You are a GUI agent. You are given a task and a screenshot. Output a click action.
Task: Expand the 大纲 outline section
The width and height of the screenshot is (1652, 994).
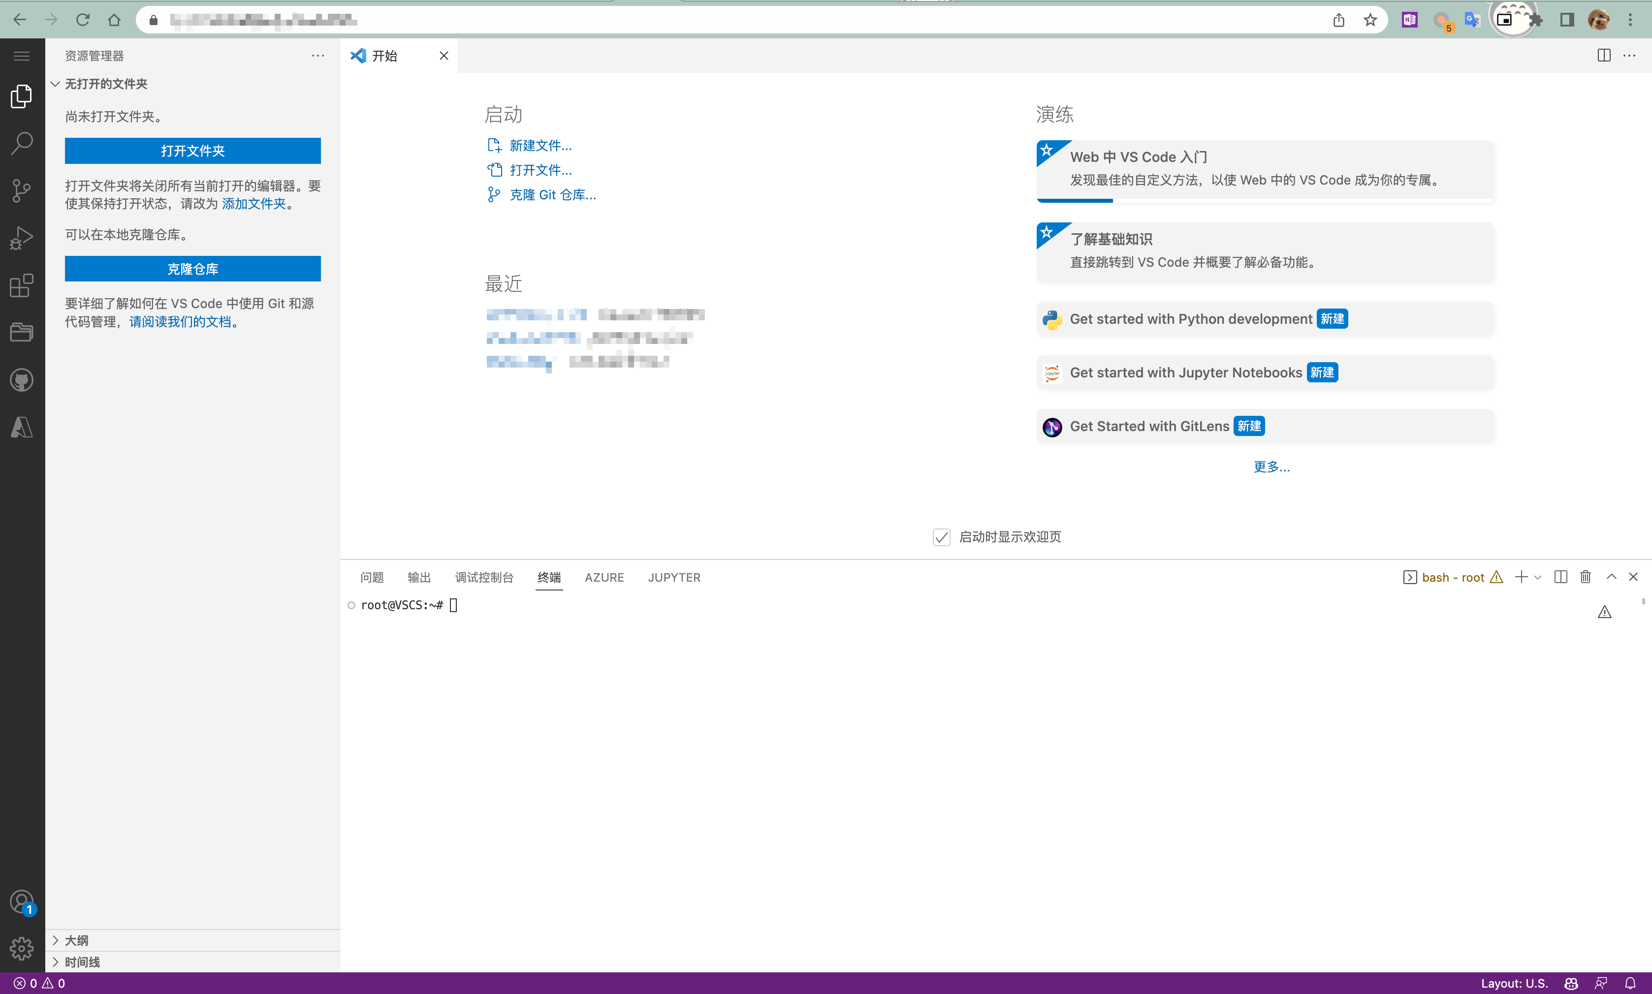click(x=76, y=940)
